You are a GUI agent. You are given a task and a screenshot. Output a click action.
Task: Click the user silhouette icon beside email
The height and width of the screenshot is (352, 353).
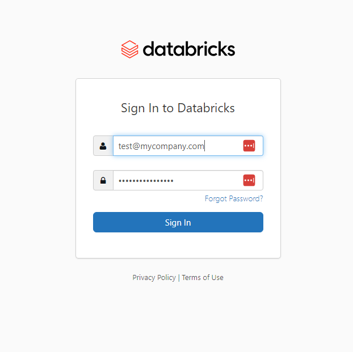[x=103, y=146]
